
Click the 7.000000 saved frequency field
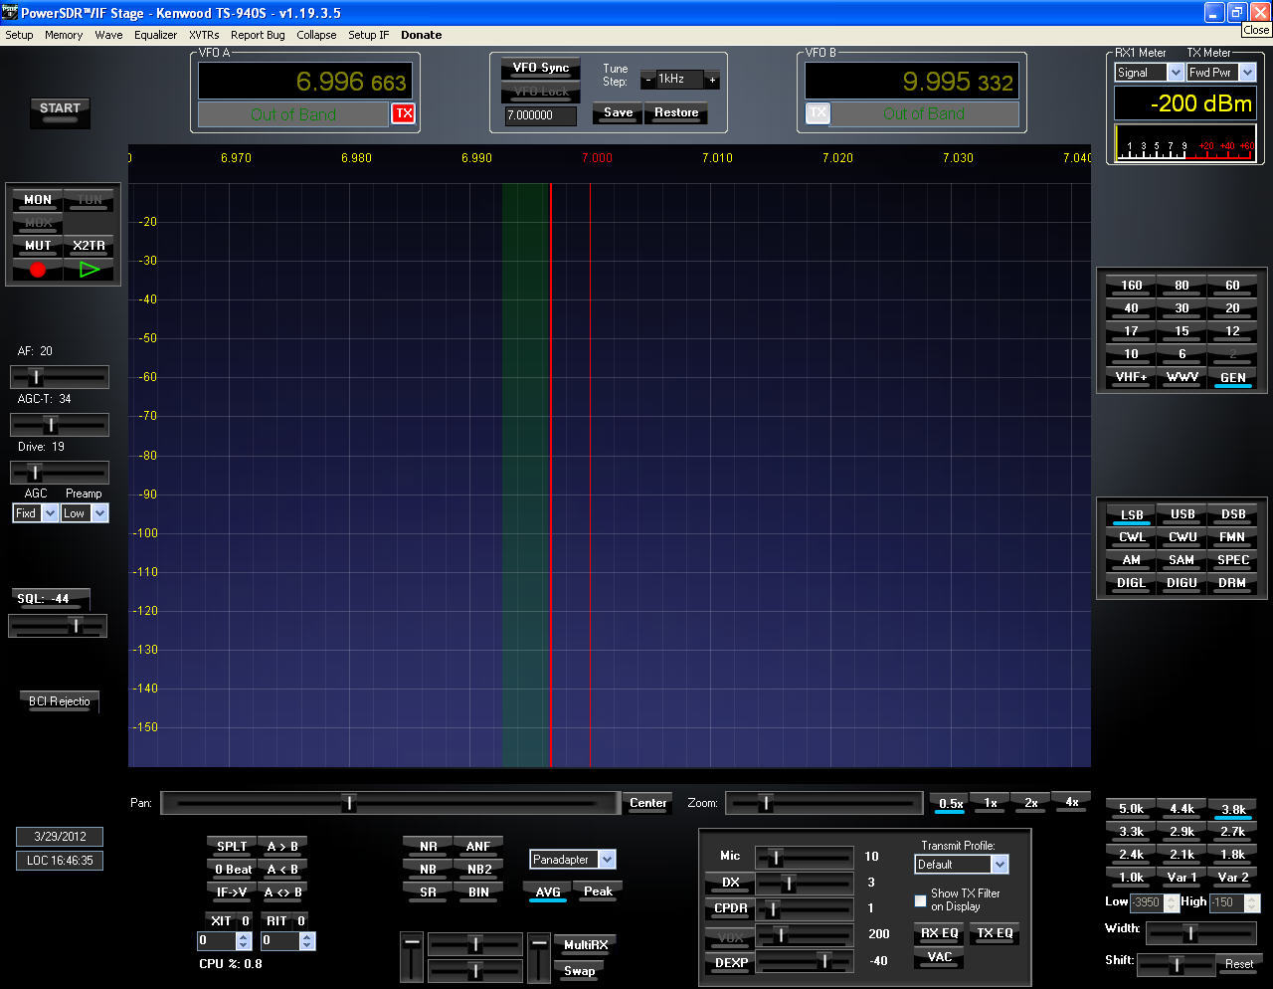coord(541,115)
